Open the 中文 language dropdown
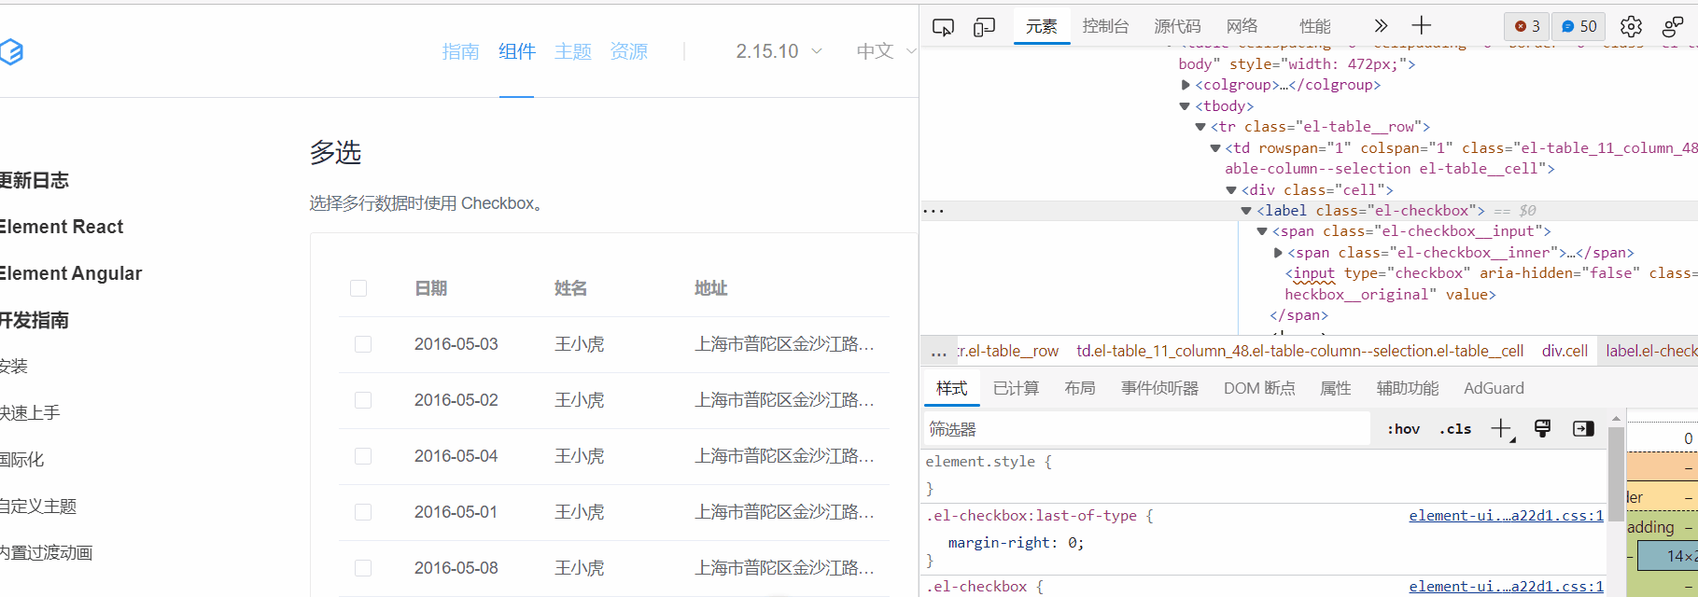The height and width of the screenshot is (597, 1698). click(886, 51)
